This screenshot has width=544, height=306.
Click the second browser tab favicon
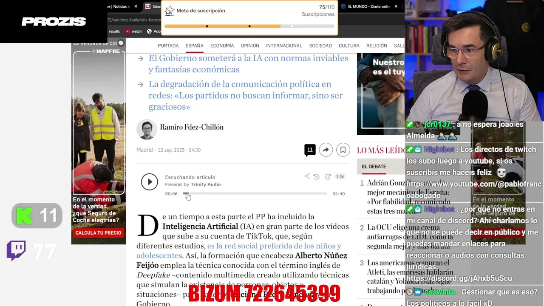point(148,6)
